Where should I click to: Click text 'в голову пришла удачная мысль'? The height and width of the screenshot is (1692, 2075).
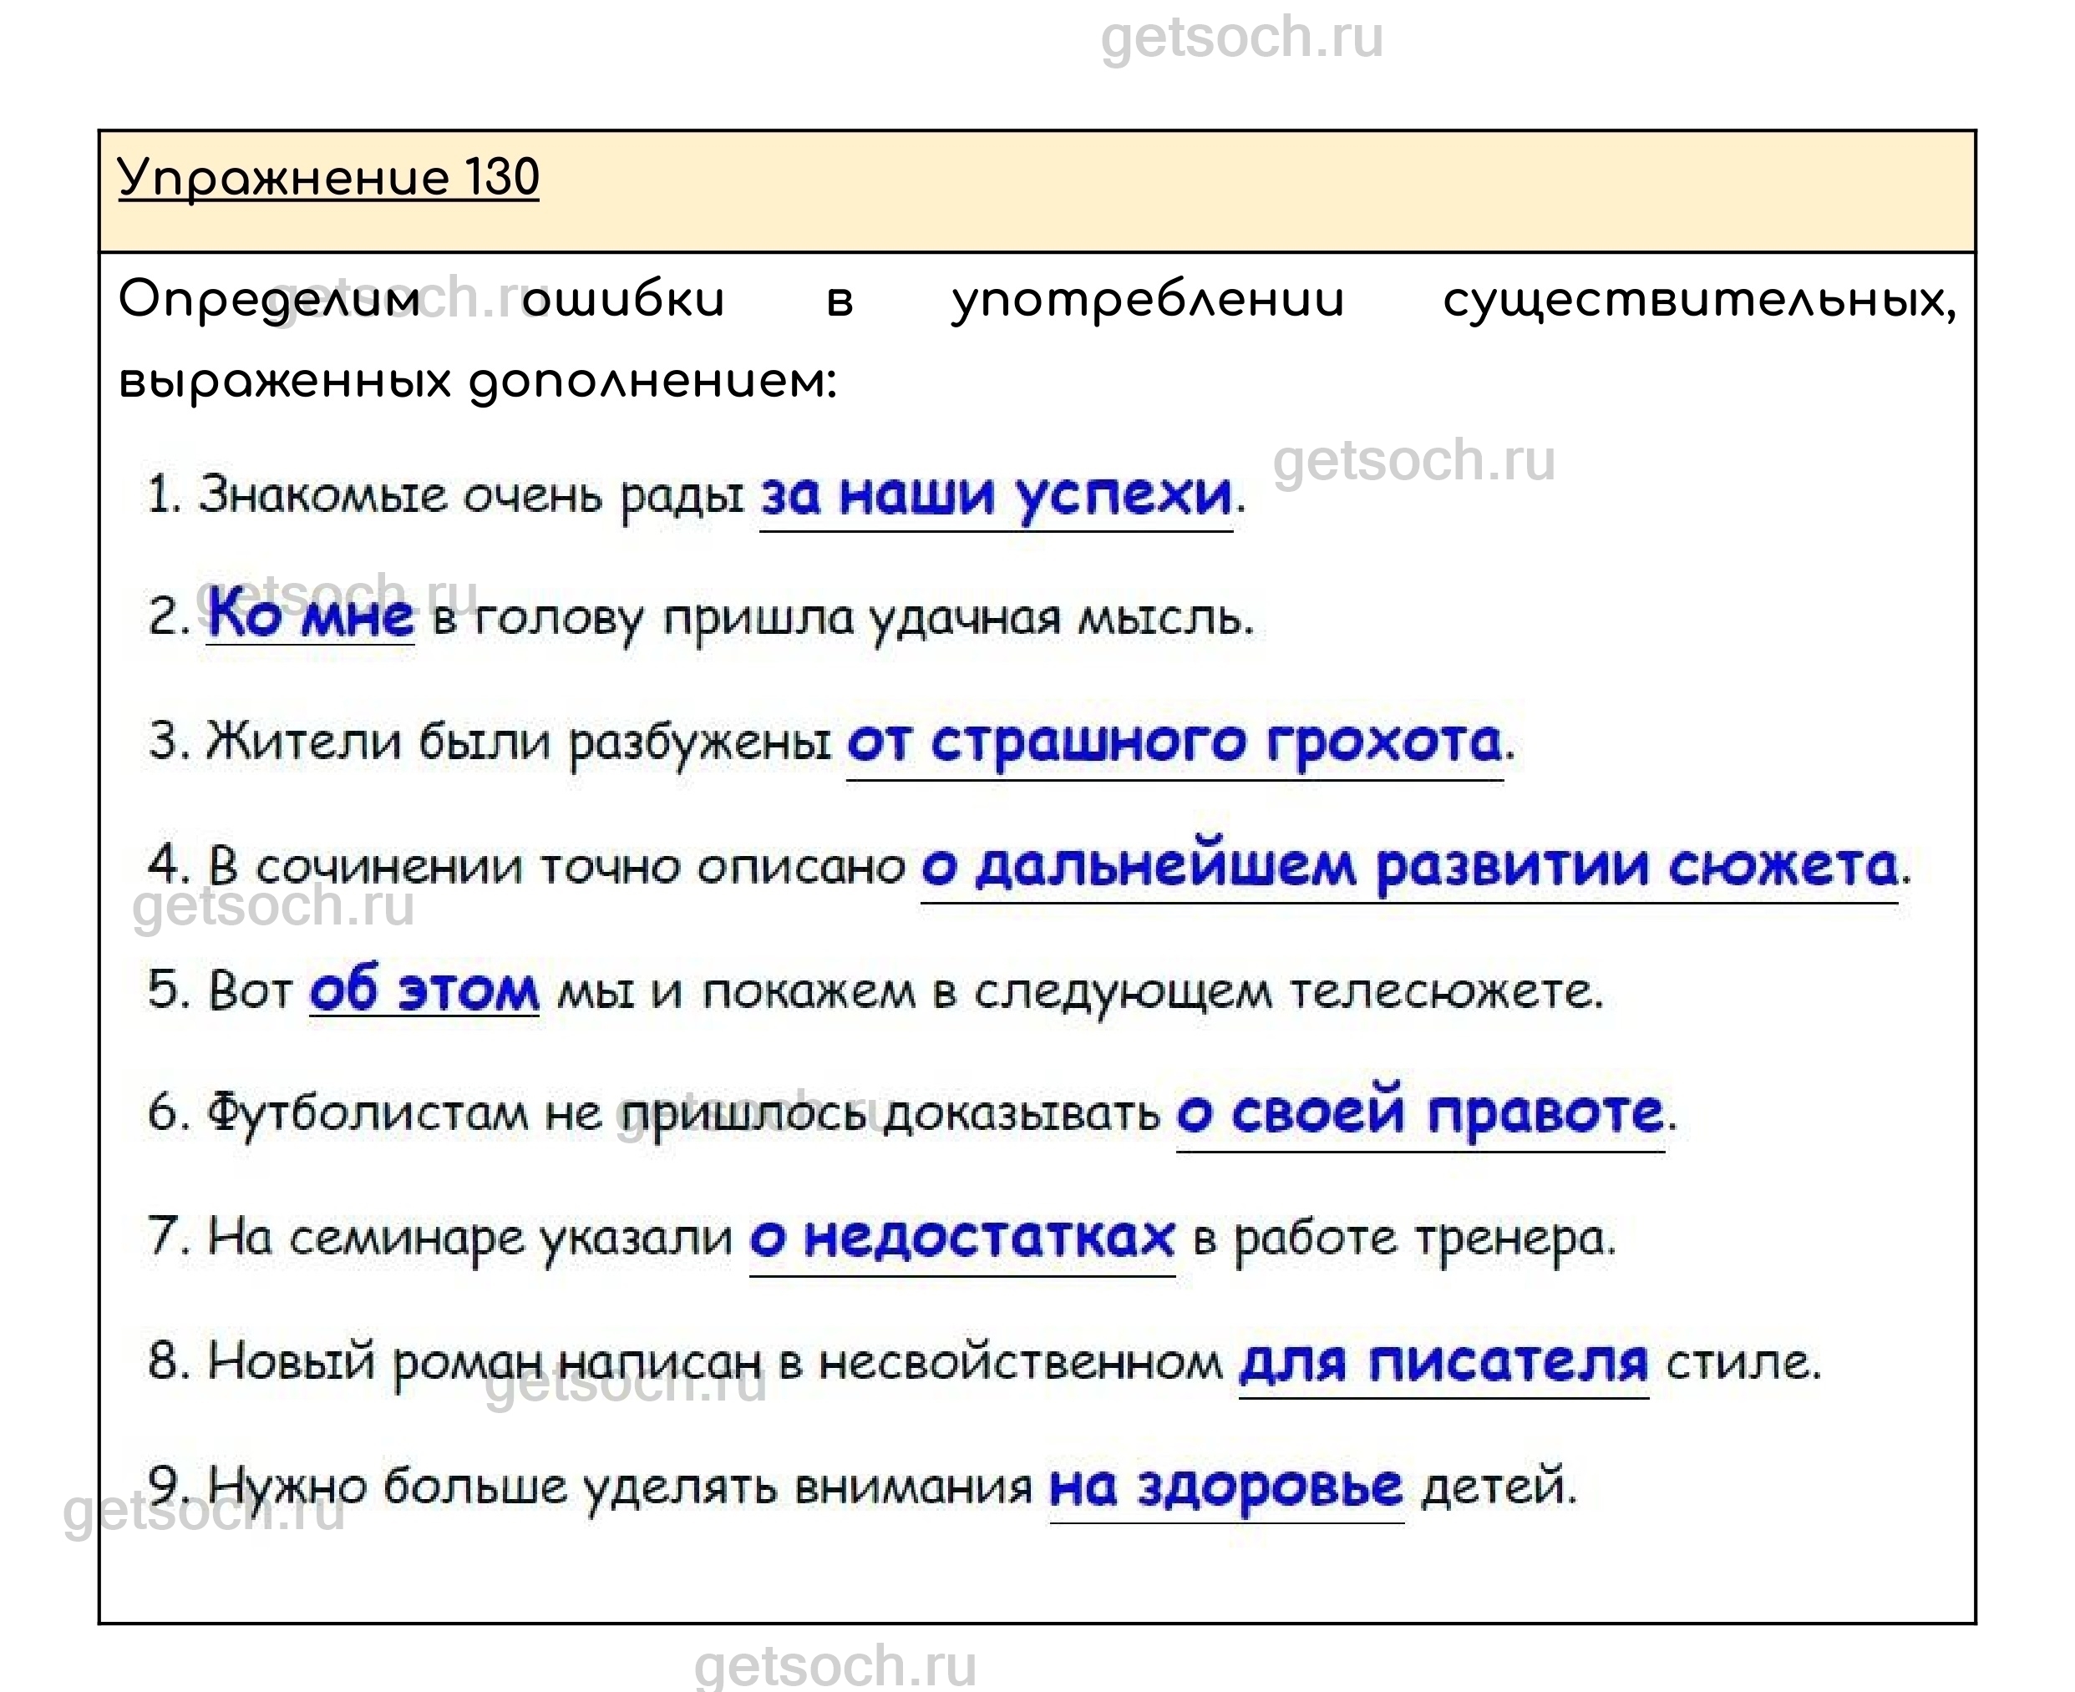coord(842,618)
